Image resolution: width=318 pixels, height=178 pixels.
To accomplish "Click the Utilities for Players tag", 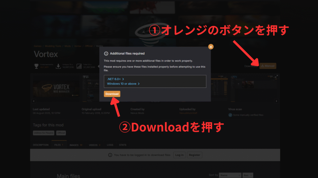I will click(43, 133).
